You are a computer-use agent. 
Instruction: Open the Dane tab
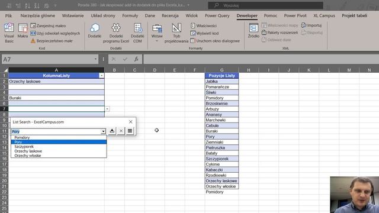pos(150,15)
